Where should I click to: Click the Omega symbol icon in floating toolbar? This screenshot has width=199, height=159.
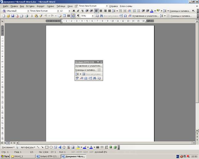(x=86, y=78)
